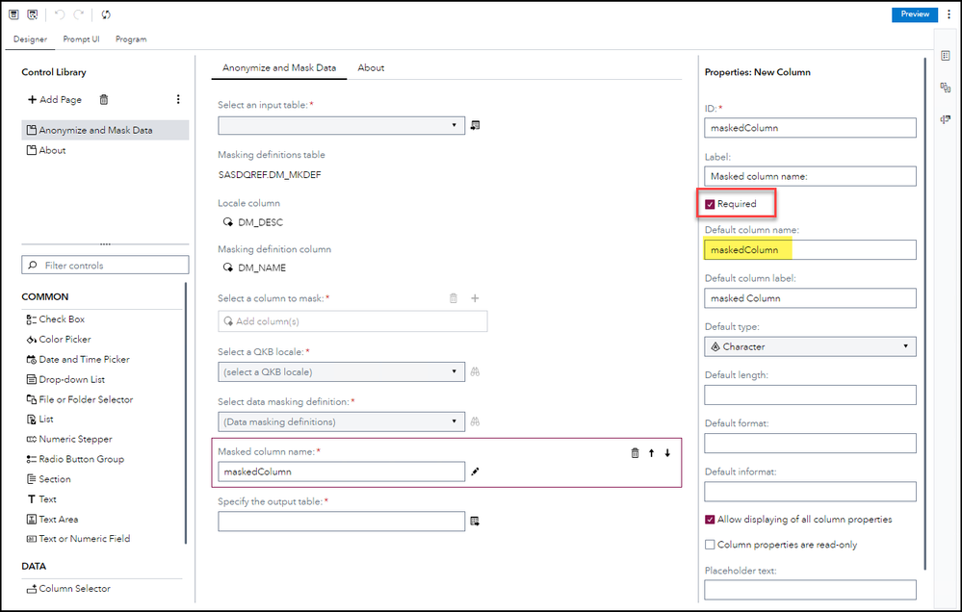The height and width of the screenshot is (612, 962).
Task: Open the Default type Character dropdown
Action: 810,346
